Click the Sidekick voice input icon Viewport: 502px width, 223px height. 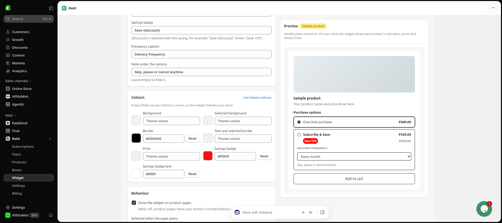(x=311, y=212)
